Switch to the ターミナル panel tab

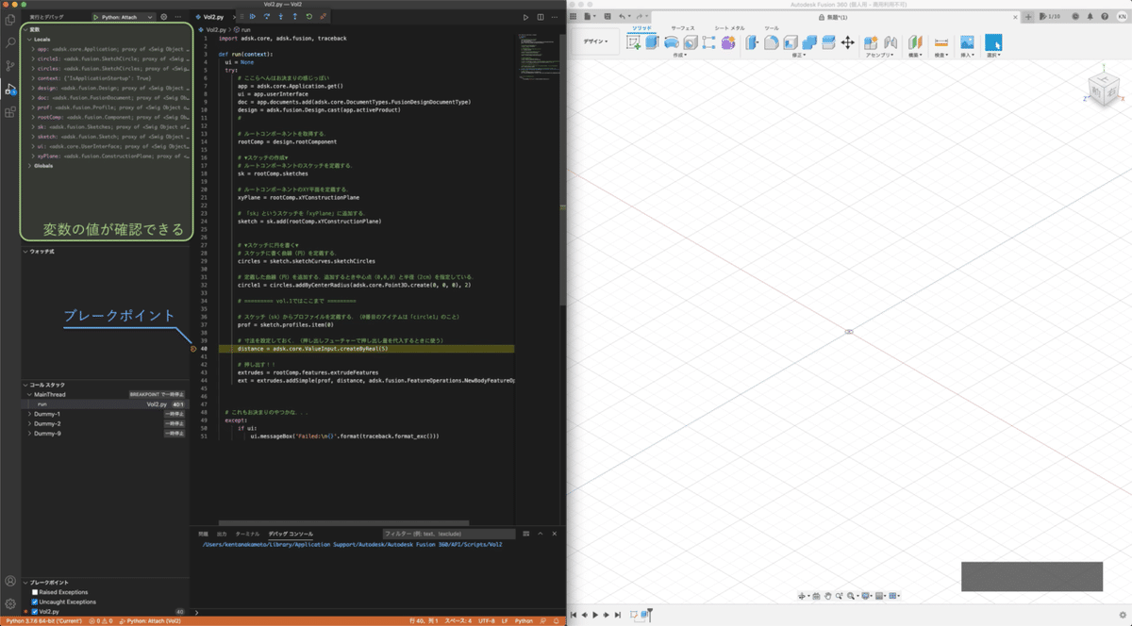click(247, 534)
